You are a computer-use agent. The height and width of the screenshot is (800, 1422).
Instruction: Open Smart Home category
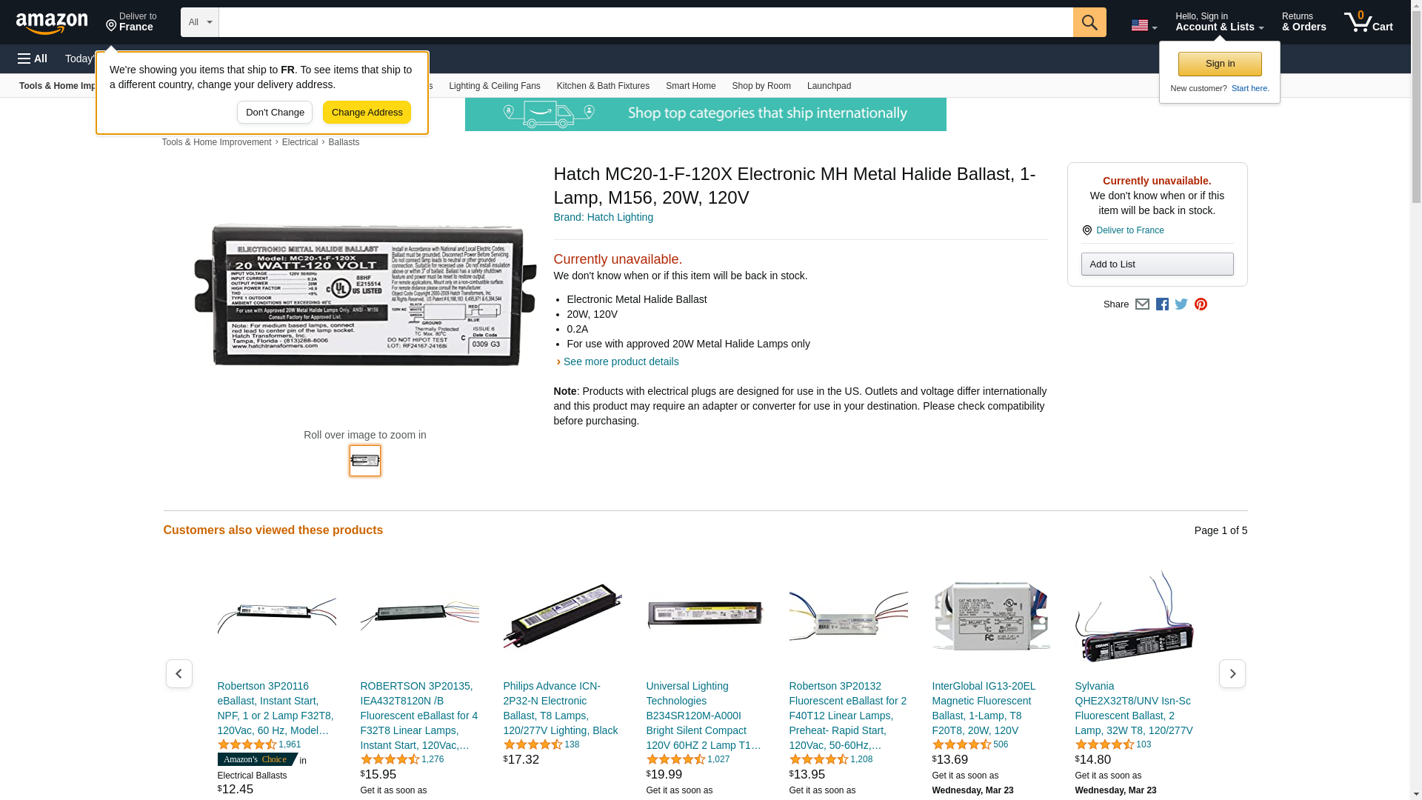pos(690,86)
